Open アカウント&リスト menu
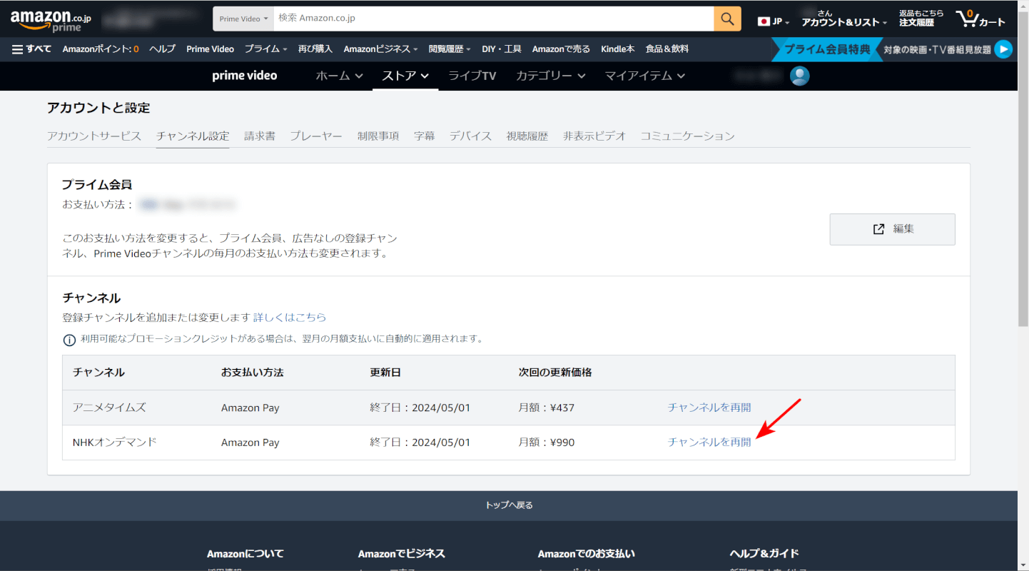Screen dimensions: 1029x571 point(844,19)
